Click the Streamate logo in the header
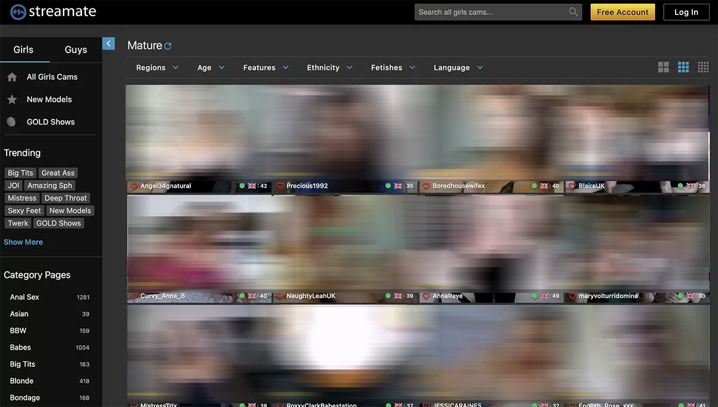Screen dimensions: 718x407 click(x=53, y=12)
